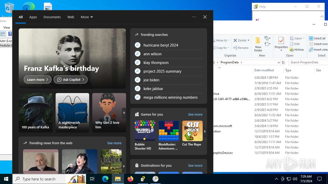
Task: Open BlockBuster Adventures game icon
Action: [169, 131]
